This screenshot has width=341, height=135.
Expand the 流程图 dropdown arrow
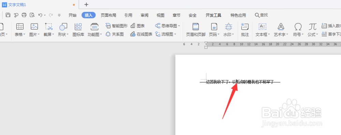pos(175,34)
